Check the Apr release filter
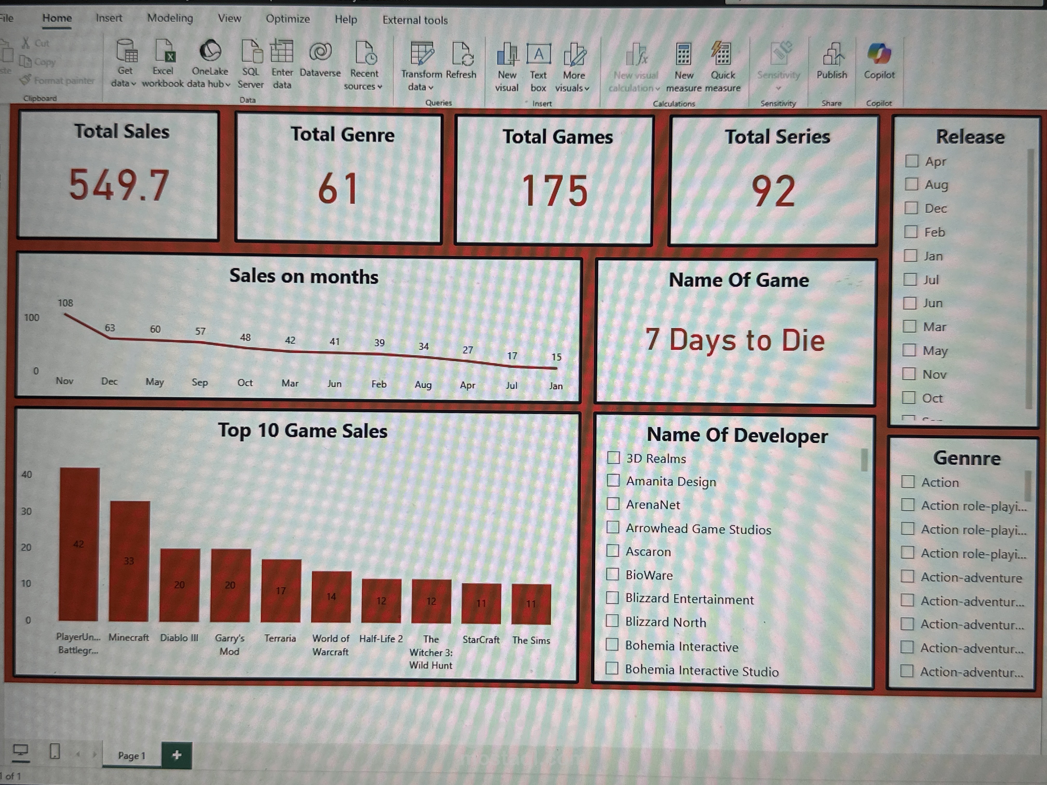 tap(911, 161)
